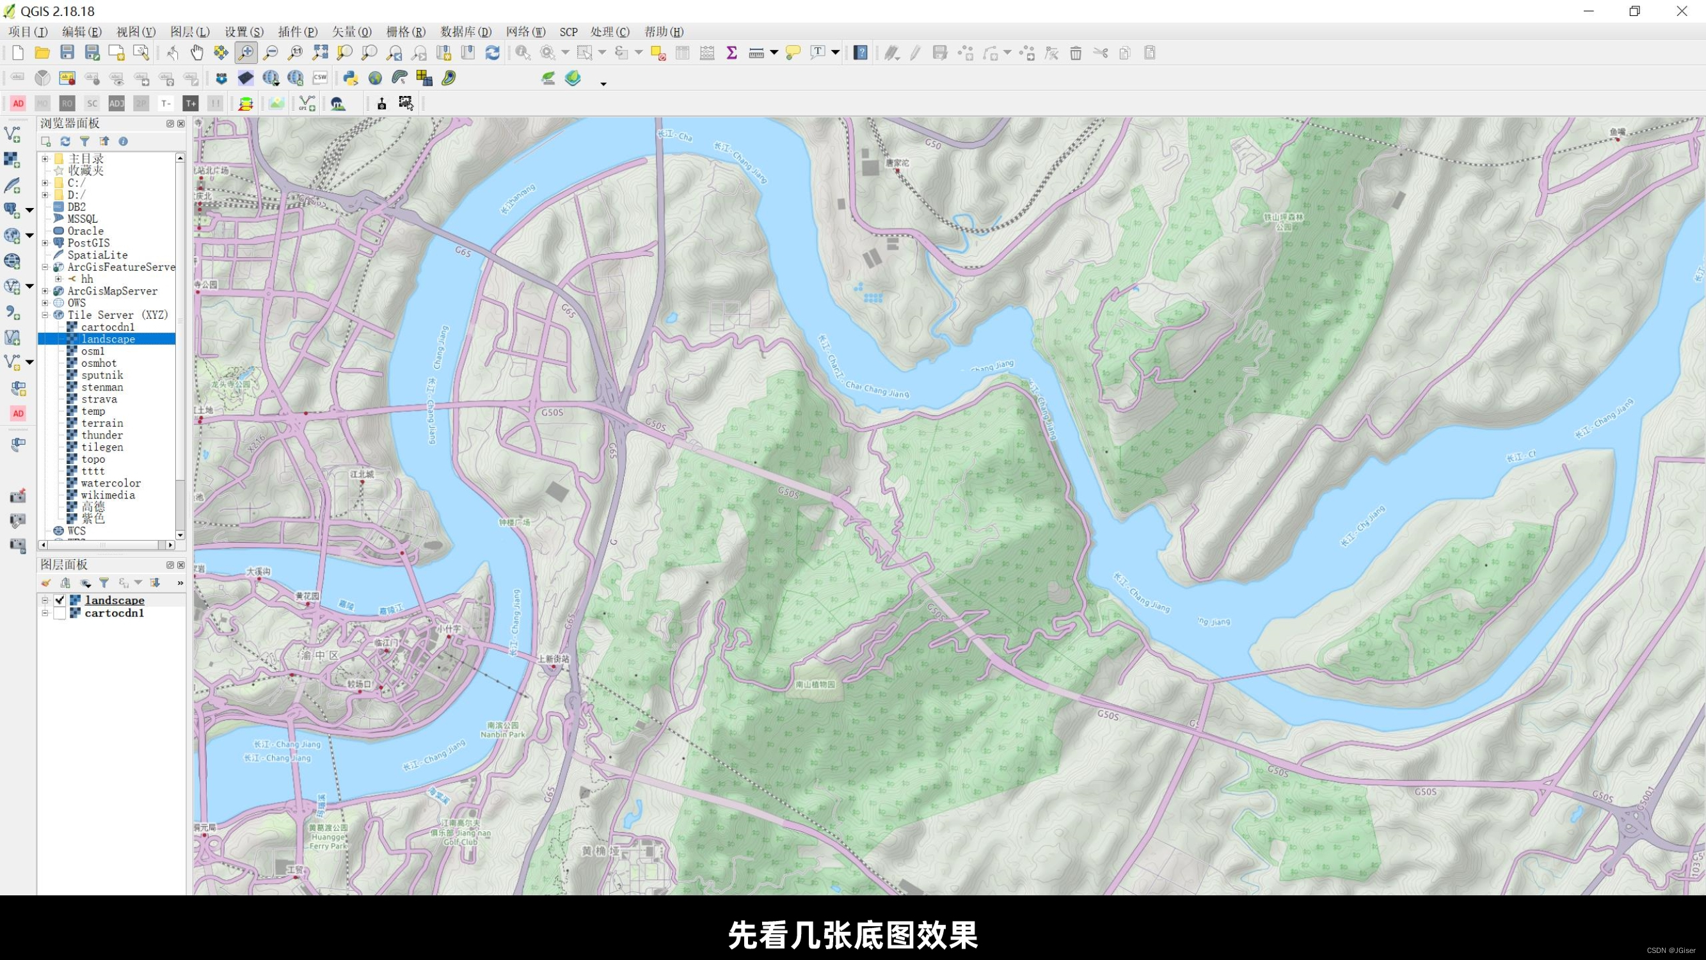
Task: Select the watercolor tile server entry
Action: pos(111,483)
